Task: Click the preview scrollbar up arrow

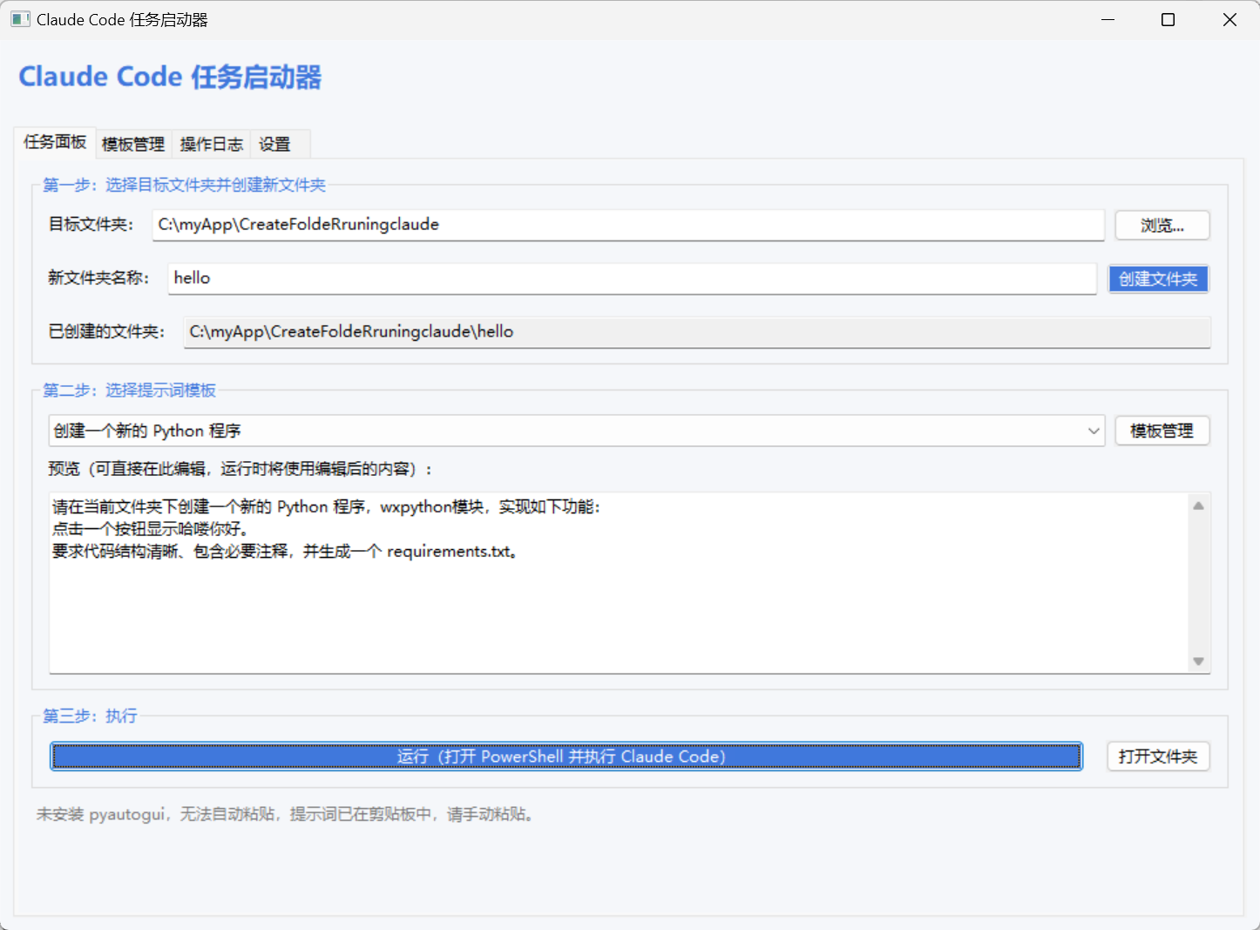Action: click(x=1198, y=506)
